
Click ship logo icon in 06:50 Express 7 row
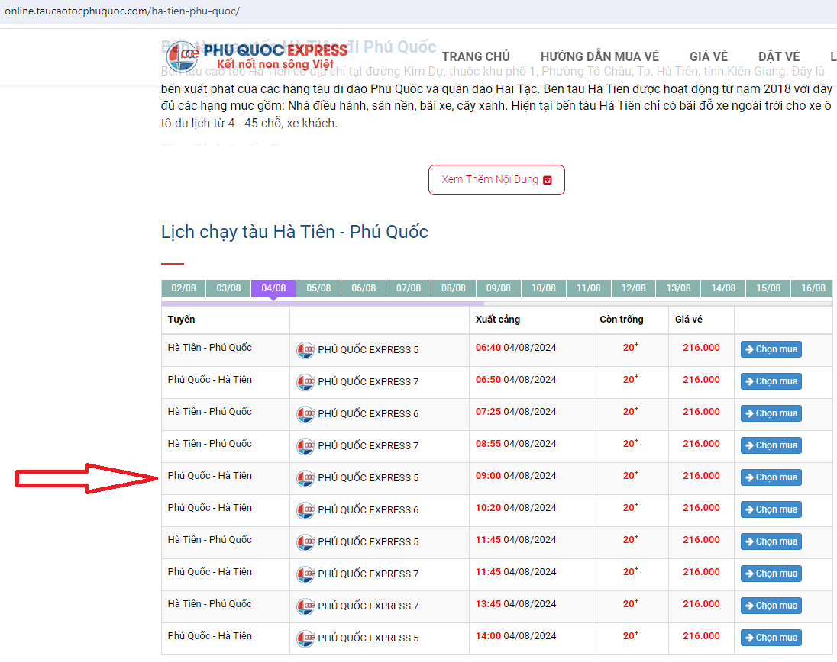(x=306, y=382)
